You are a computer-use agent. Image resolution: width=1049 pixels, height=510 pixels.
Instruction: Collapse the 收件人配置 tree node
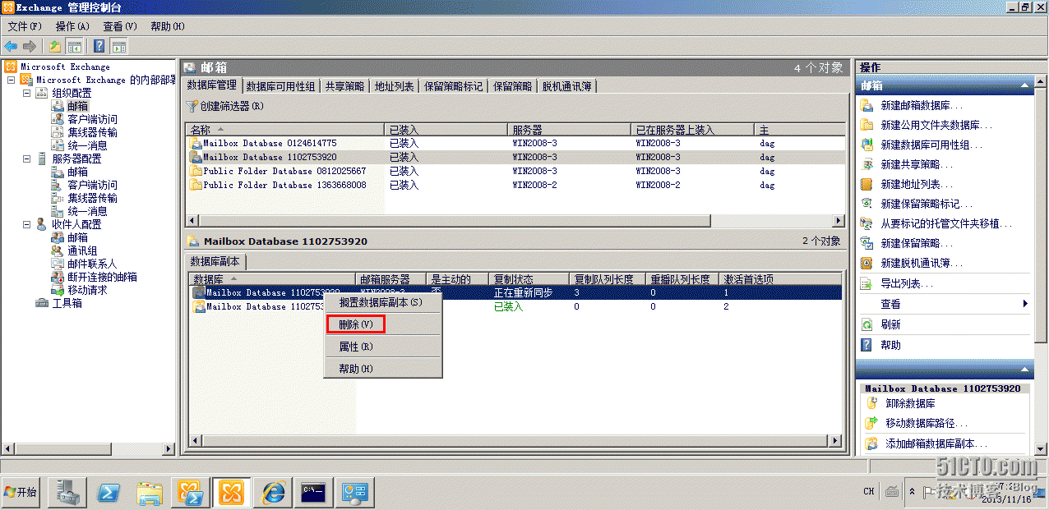(x=26, y=224)
